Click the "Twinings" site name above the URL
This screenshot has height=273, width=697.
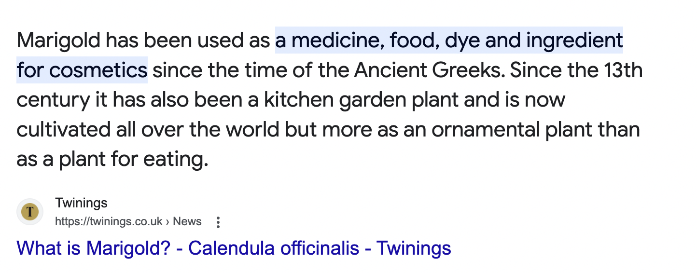(x=81, y=203)
